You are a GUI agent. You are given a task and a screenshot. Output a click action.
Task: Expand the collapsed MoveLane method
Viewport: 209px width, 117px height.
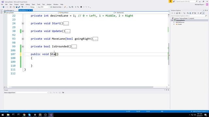coord(23,39)
